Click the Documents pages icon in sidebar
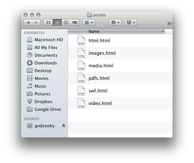 click(x=30, y=55)
